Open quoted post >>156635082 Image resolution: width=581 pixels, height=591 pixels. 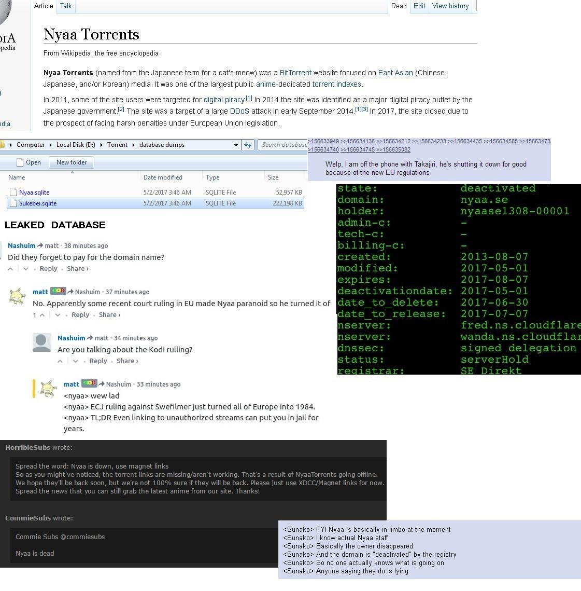pos(393,149)
